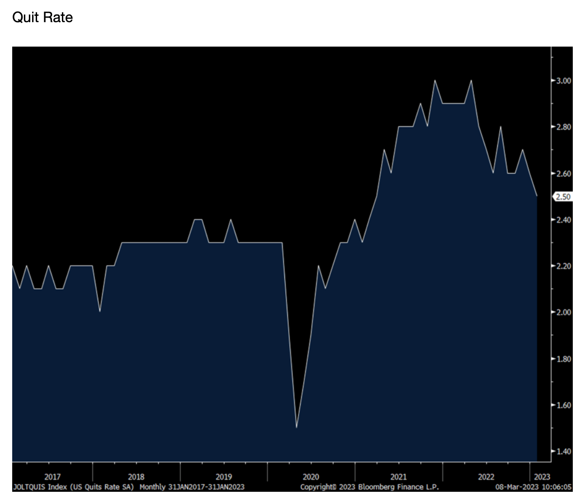Click the 2.60 y-axis label

(x=564, y=174)
